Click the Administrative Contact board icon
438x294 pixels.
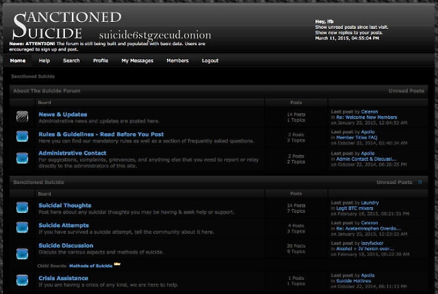pyautogui.click(x=22, y=157)
